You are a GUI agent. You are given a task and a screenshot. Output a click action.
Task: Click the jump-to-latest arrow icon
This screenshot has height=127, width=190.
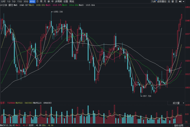tap(180, 2)
